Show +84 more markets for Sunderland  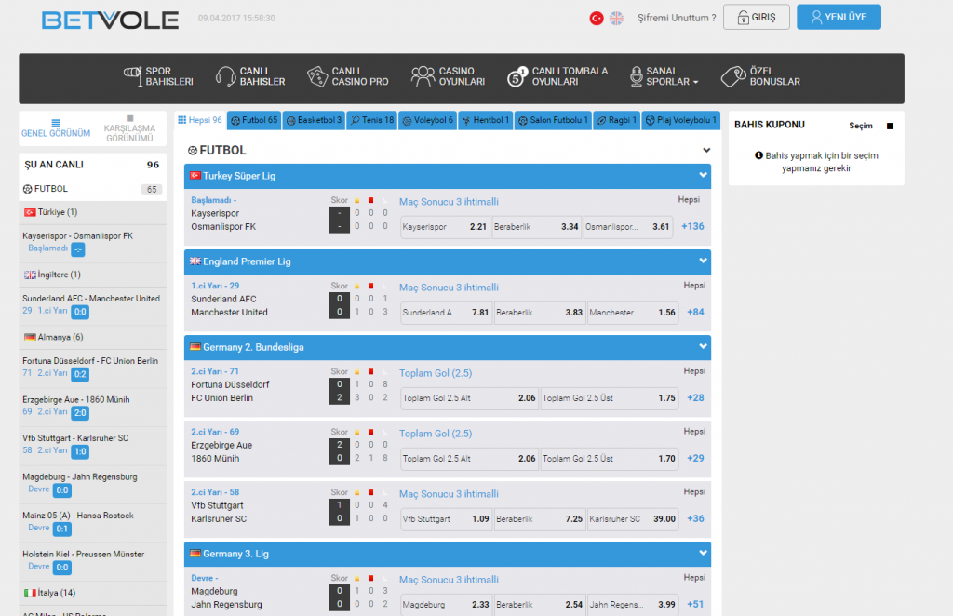pyautogui.click(x=695, y=313)
